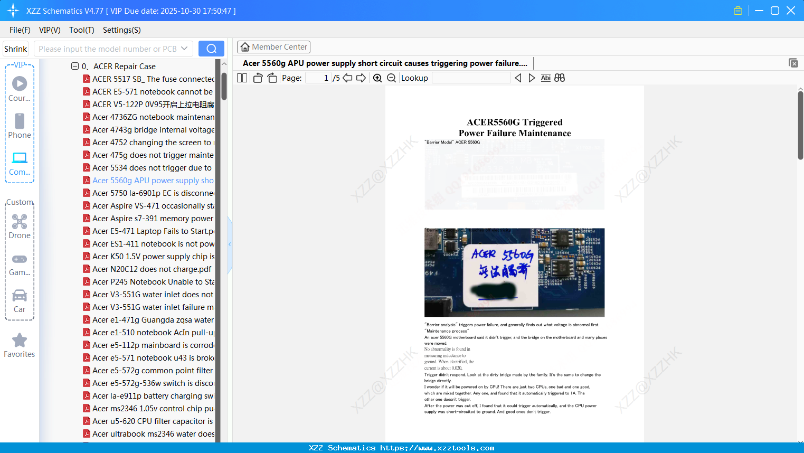The width and height of the screenshot is (804, 453).
Task: Open ACER E5-571 notebook cannot be file
Action: (x=148, y=92)
